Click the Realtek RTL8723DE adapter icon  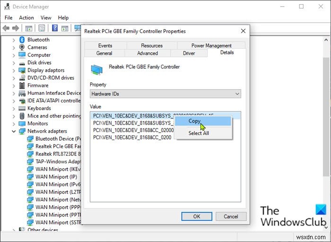point(30,154)
